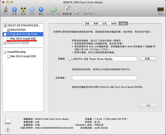Viewport: 166px width, 135px height.
Task: Click the green zoom window button
Action: tap(12, 2)
